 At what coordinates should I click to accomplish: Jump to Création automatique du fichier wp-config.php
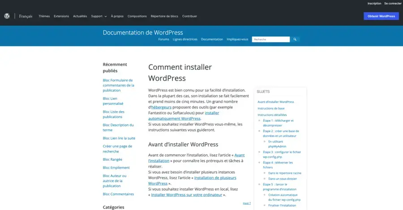click(x=284, y=197)
